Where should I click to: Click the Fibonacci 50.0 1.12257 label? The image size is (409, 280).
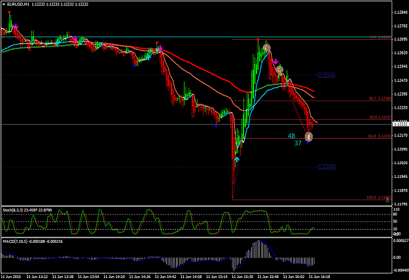pos(380,117)
